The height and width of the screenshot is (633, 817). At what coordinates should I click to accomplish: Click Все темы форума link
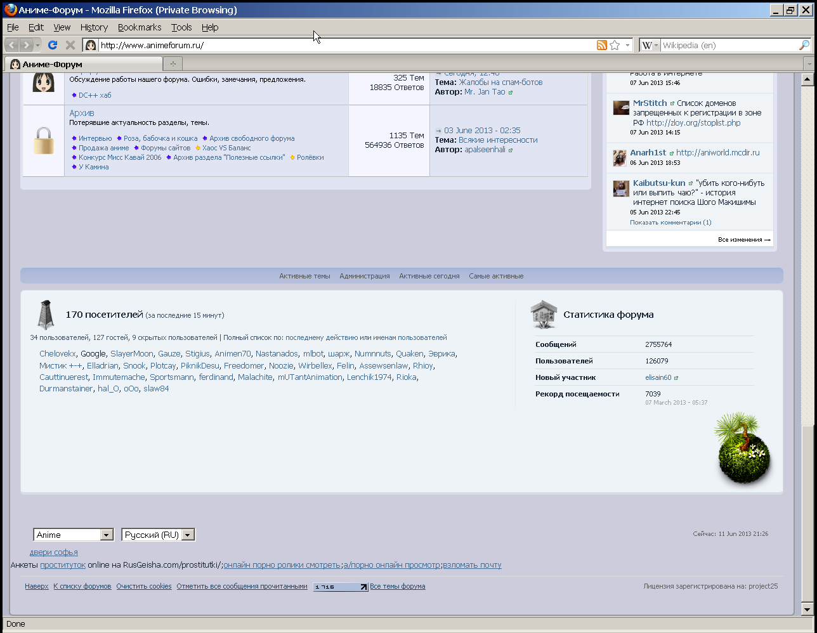tap(398, 587)
